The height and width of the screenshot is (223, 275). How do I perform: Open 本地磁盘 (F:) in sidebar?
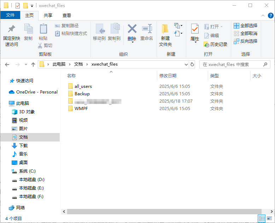pos(28,197)
